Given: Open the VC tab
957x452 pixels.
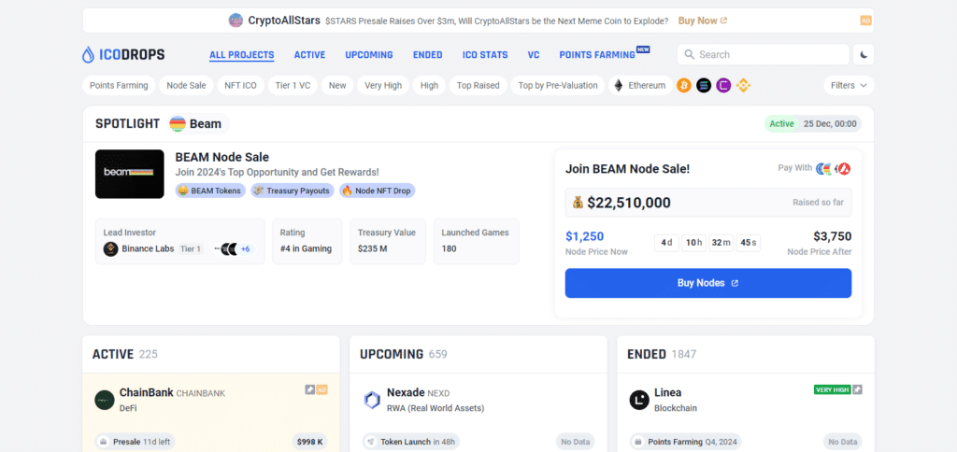Looking at the screenshot, I should pos(534,54).
